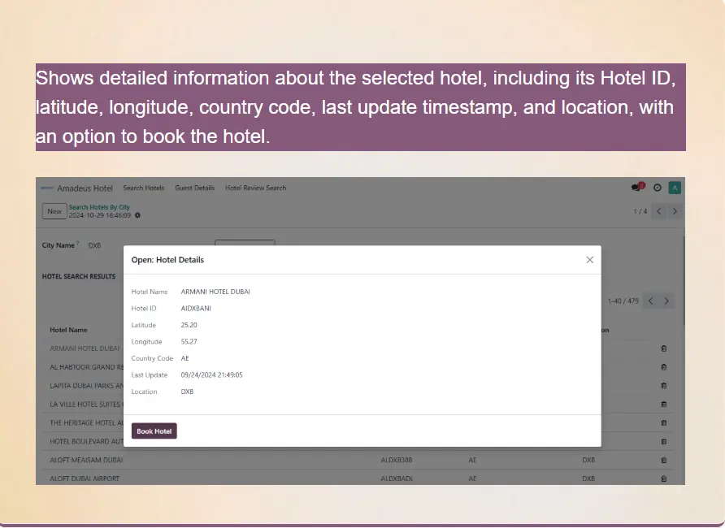Open the user avatar menu

click(674, 188)
